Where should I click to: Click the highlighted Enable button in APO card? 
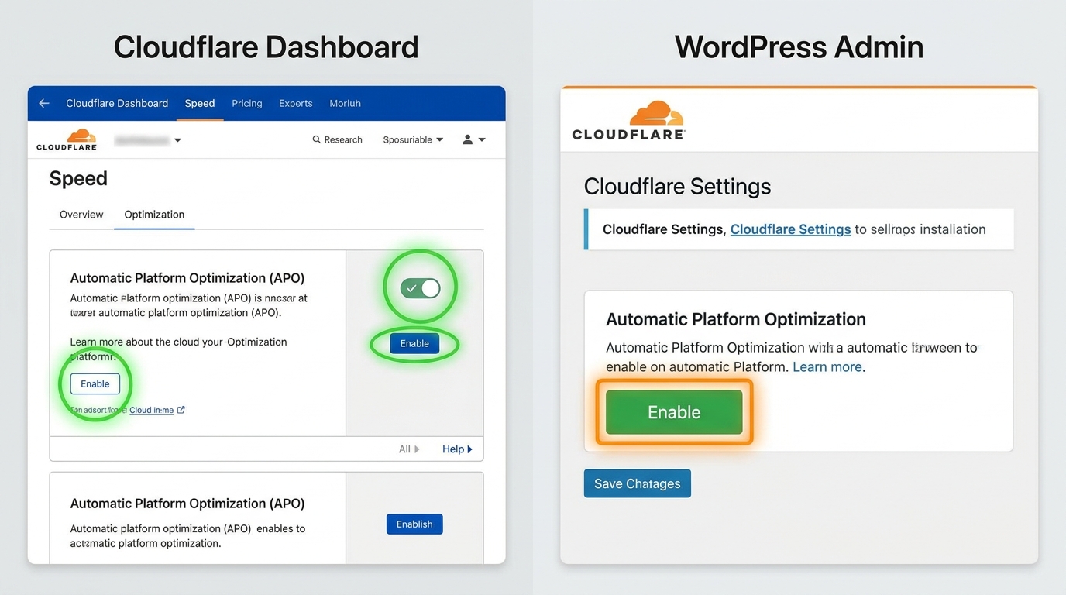pyautogui.click(x=414, y=343)
